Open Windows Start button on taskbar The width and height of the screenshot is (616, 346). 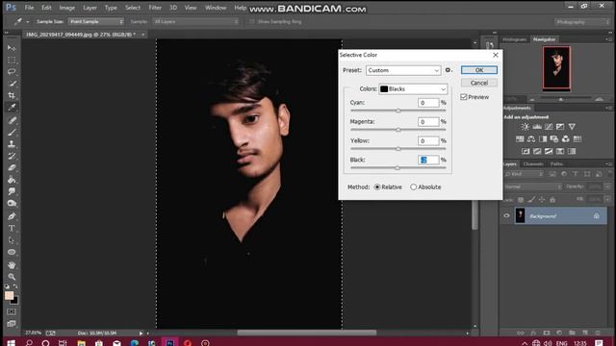point(11,342)
